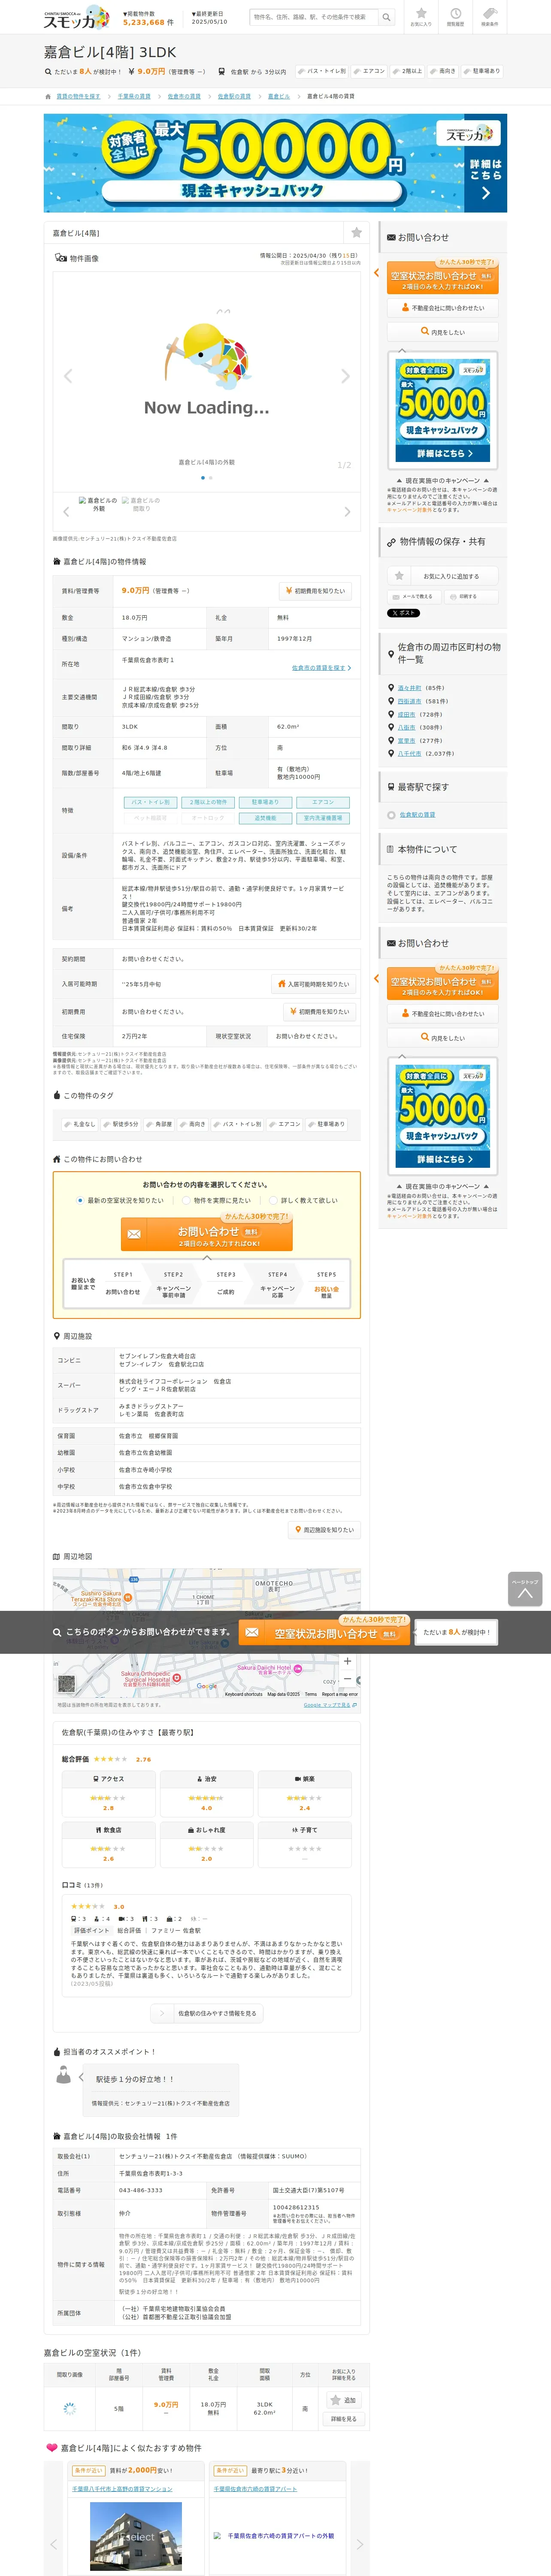Select radio 物件を実際に見たい

[x=186, y=1200]
